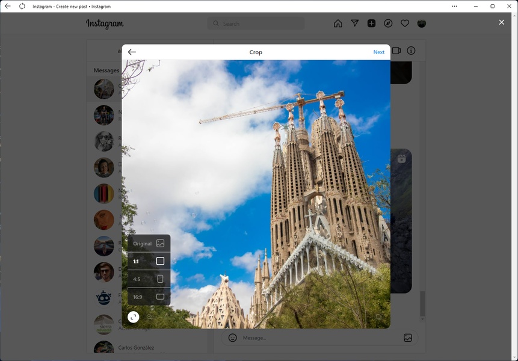Open Carlos González conversation
518x361 pixels.
coord(136,348)
